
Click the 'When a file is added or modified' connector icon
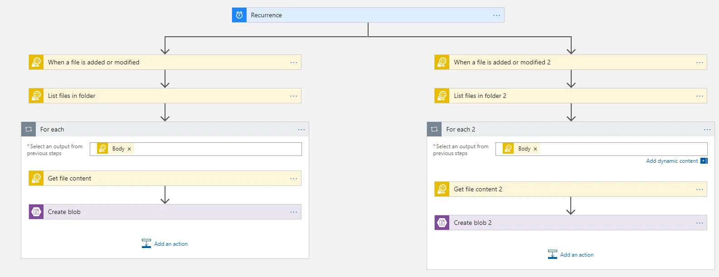[36, 62]
